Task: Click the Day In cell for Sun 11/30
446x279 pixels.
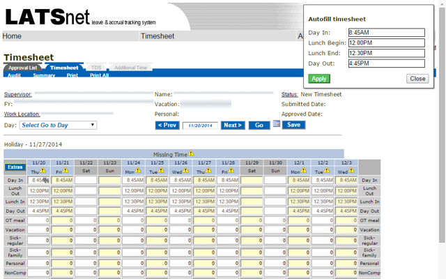Action: pyautogui.click(x=275, y=180)
